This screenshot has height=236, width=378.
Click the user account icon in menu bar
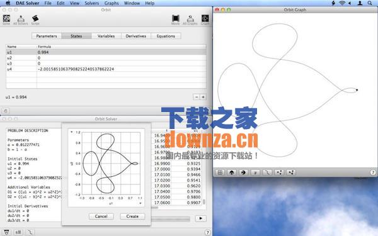360,3
